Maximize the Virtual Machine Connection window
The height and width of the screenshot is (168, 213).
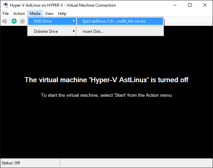[190, 5]
